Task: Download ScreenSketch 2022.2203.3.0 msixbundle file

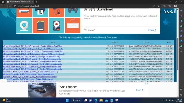Action: (32, 59)
